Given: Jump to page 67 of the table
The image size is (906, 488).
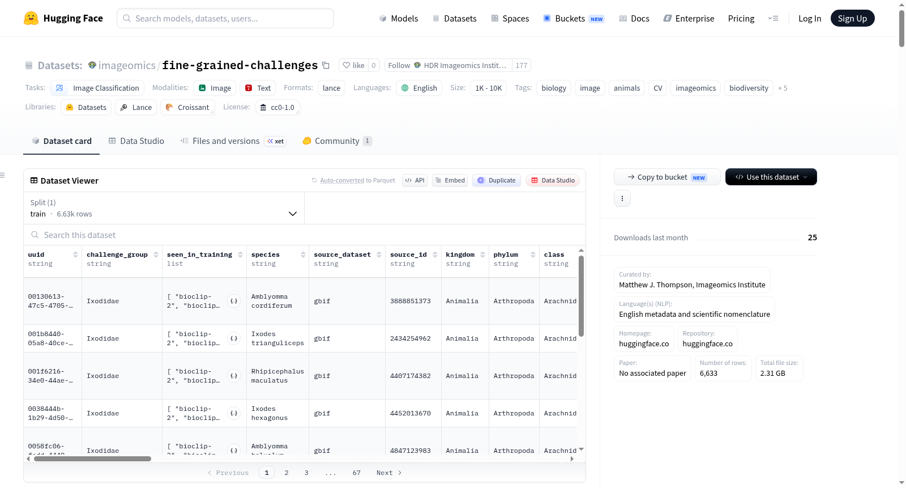Looking at the screenshot, I should [x=357, y=473].
